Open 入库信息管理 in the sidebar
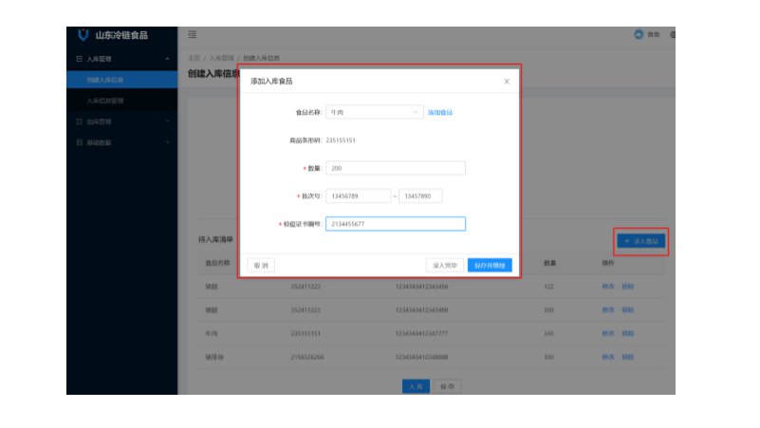The width and height of the screenshot is (760, 428). 105,101
